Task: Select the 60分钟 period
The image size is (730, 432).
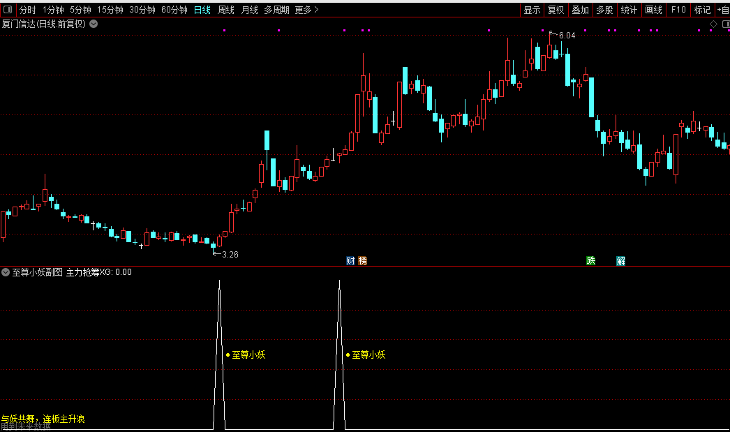Action: 174,10
